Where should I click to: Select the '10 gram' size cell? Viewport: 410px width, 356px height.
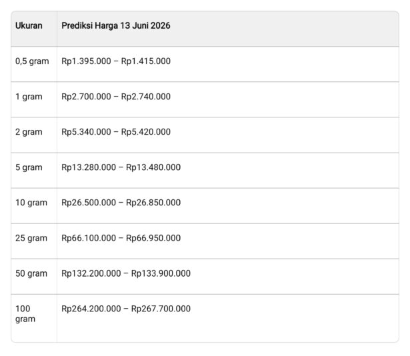point(34,206)
